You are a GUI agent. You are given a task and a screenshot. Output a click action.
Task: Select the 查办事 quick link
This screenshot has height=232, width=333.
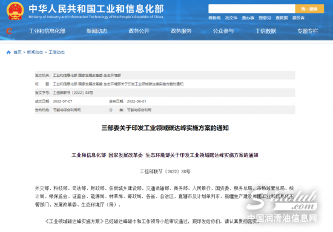[248, 18]
